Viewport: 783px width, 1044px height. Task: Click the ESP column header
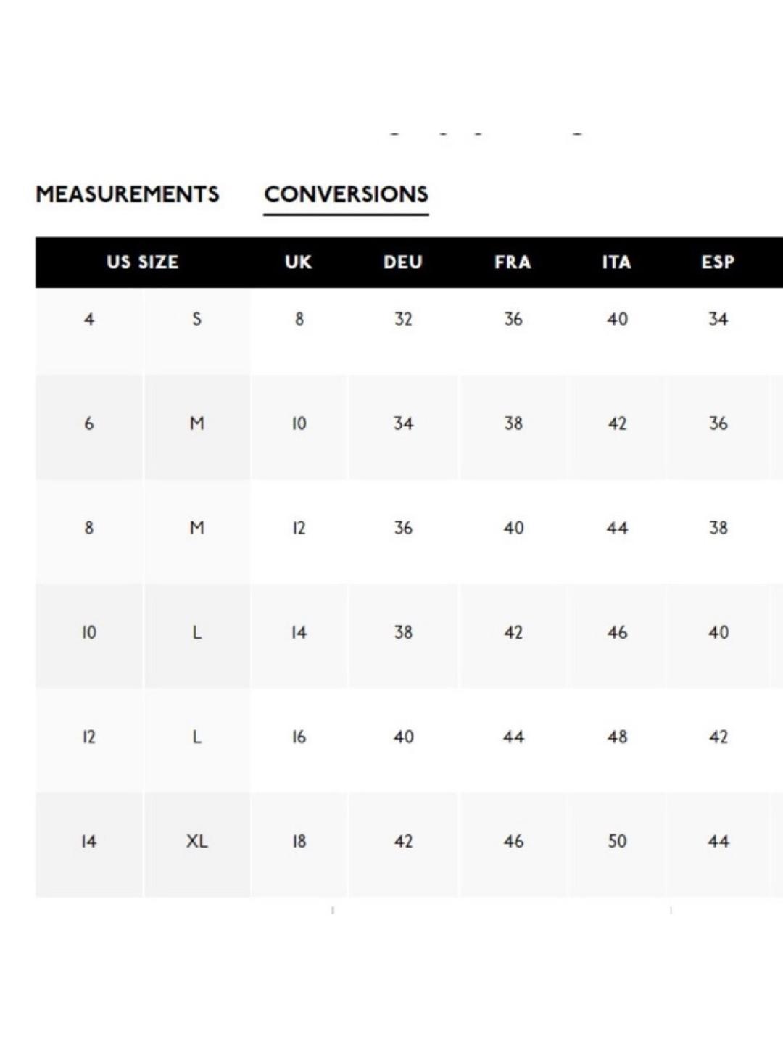tap(718, 262)
